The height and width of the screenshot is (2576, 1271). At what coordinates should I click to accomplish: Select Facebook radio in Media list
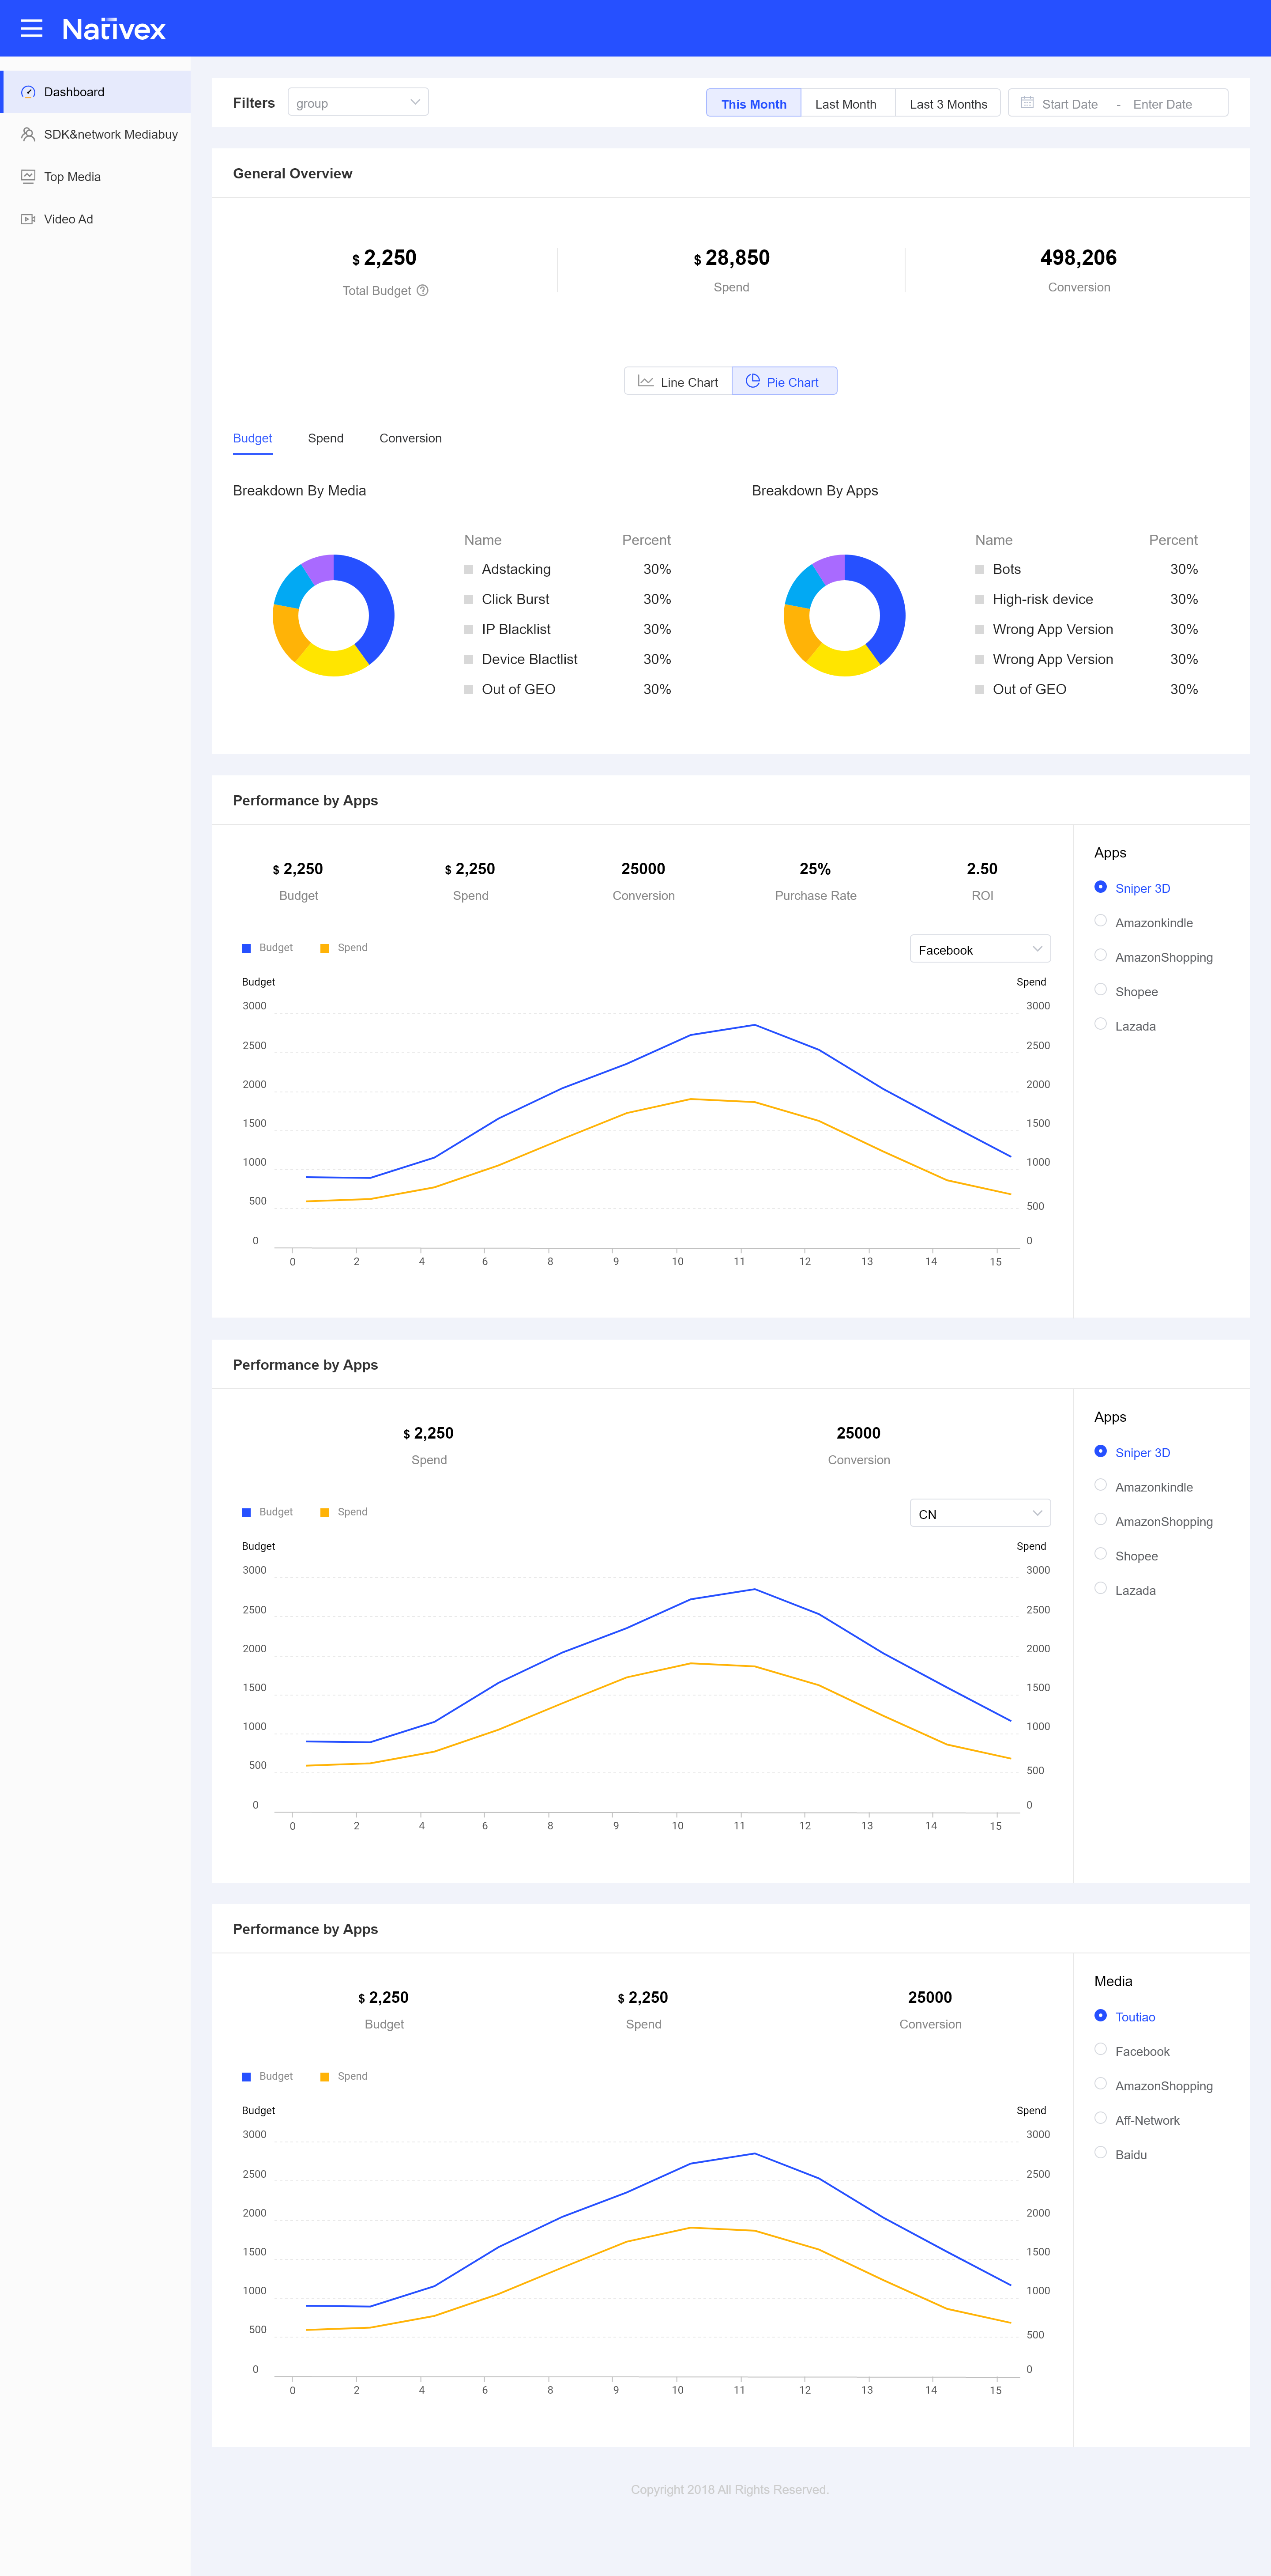[x=1100, y=2049]
